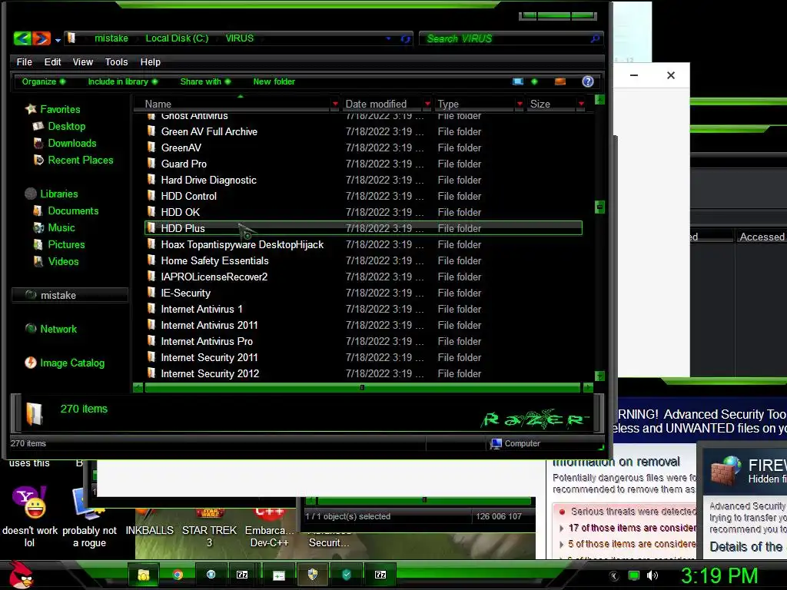The image size is (787, 590).
Task: Select the IE-Security folder icon
Action: coord(151,292)
